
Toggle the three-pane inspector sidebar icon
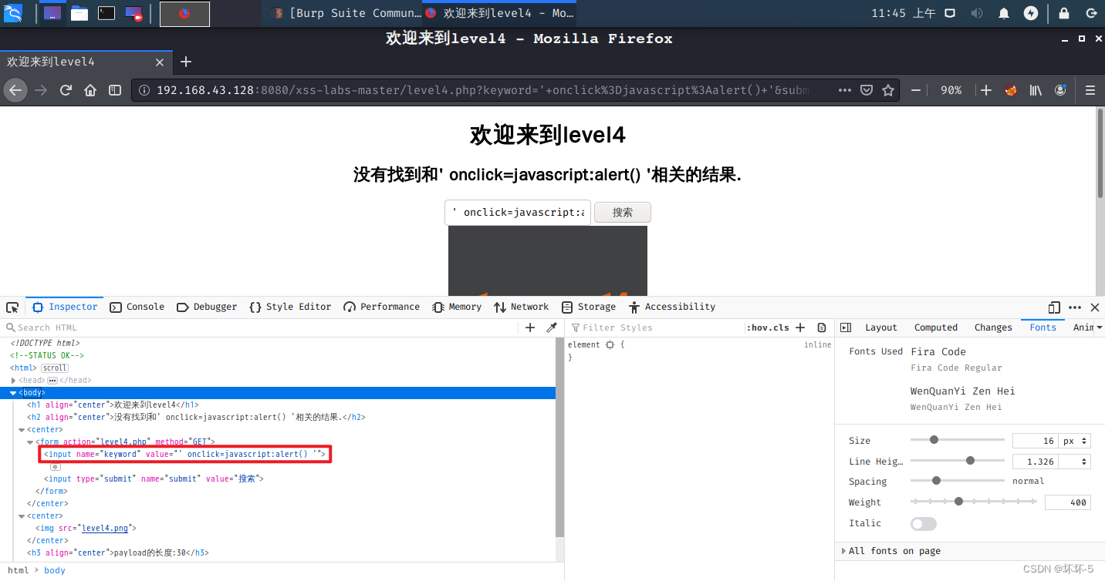pos(846,327)
